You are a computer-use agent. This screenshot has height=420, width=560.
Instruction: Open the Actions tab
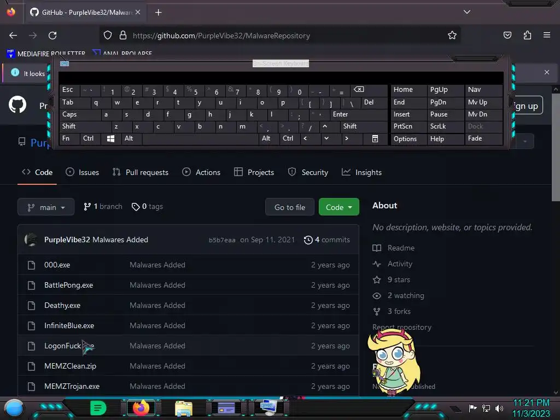(201, 172)
